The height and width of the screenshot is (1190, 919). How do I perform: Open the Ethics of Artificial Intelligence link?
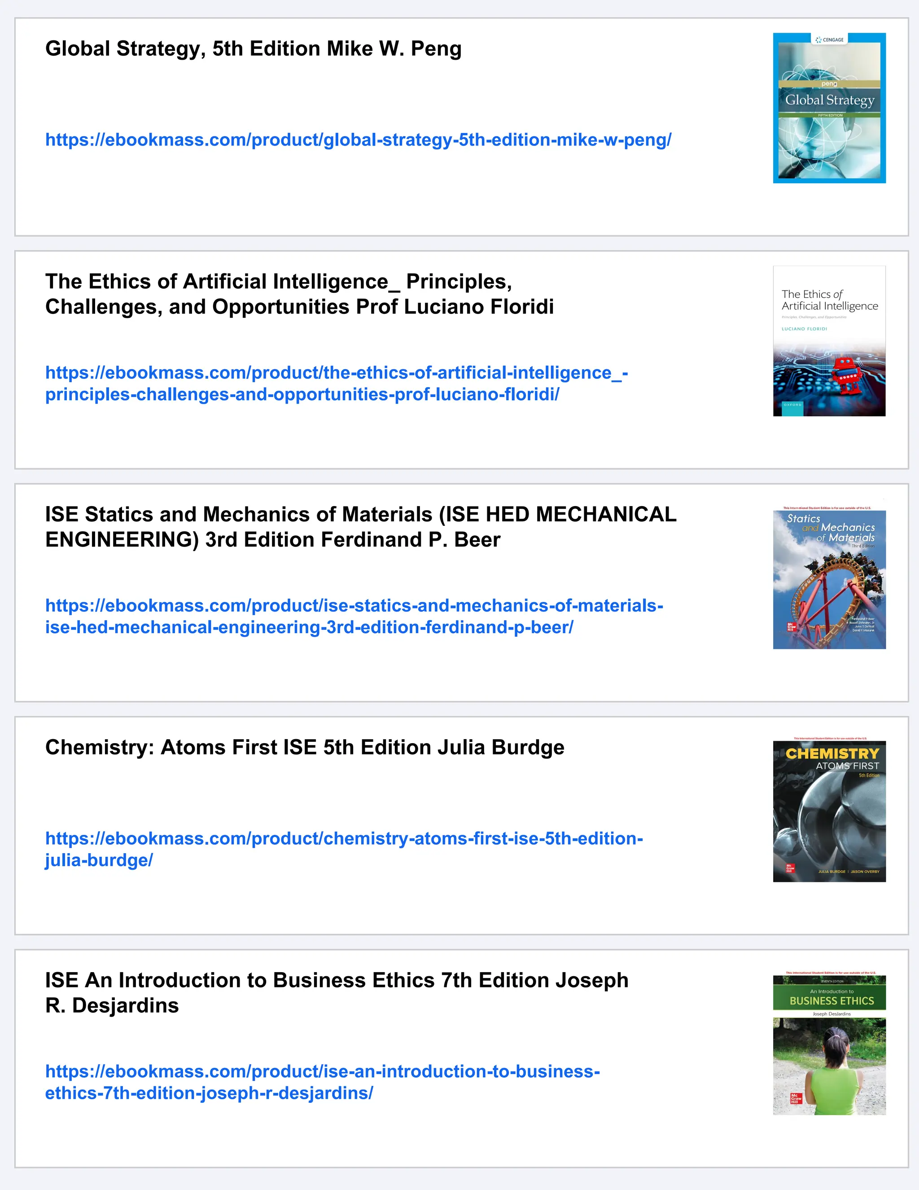tap(336, 383)
